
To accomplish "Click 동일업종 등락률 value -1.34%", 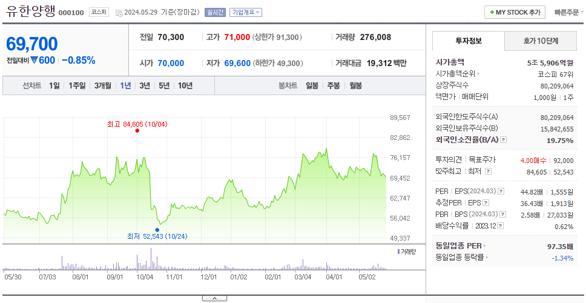I will [x=562, y=258].
